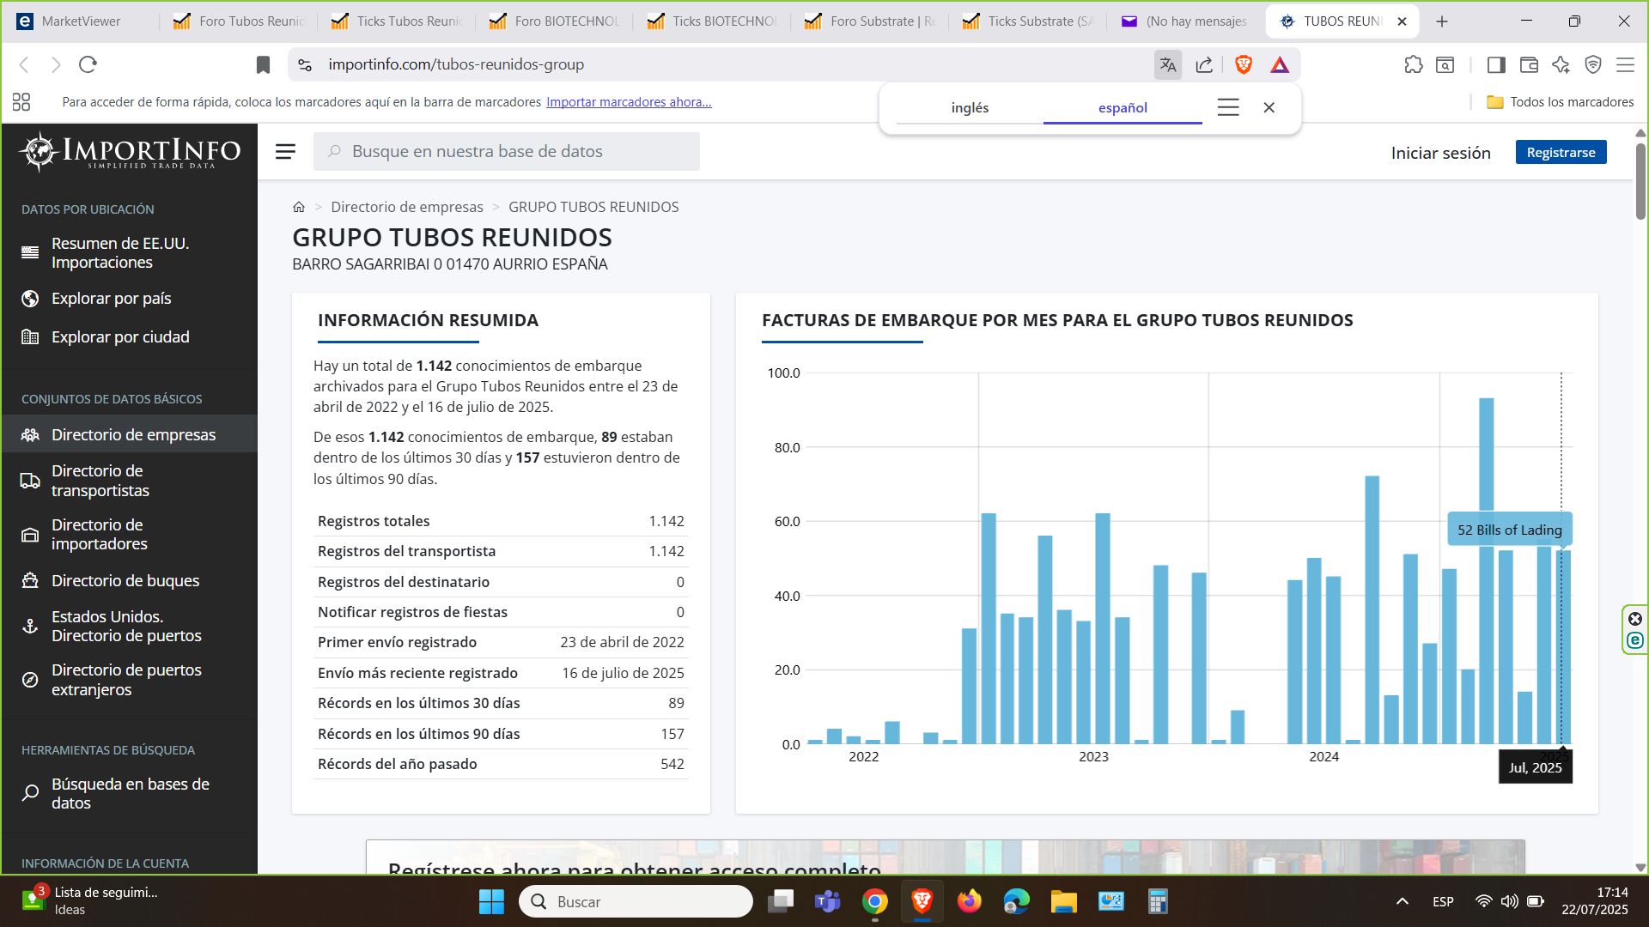Click Brave Rewards triangle icon
1649x927 pixels.
(x=1280, y=64)
